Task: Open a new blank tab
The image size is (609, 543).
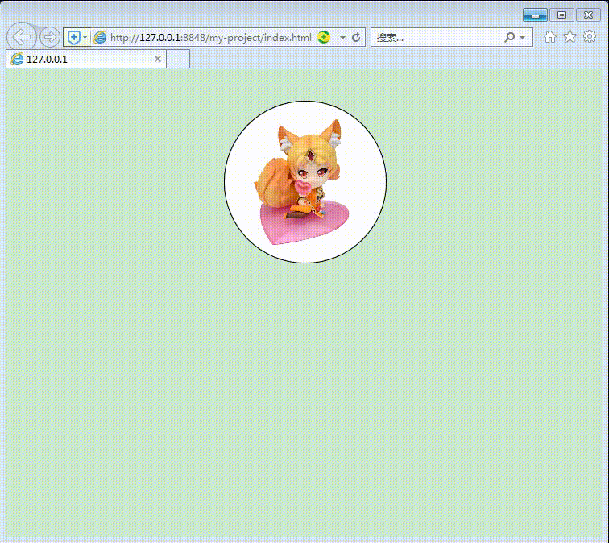Action: click(178, 59)
